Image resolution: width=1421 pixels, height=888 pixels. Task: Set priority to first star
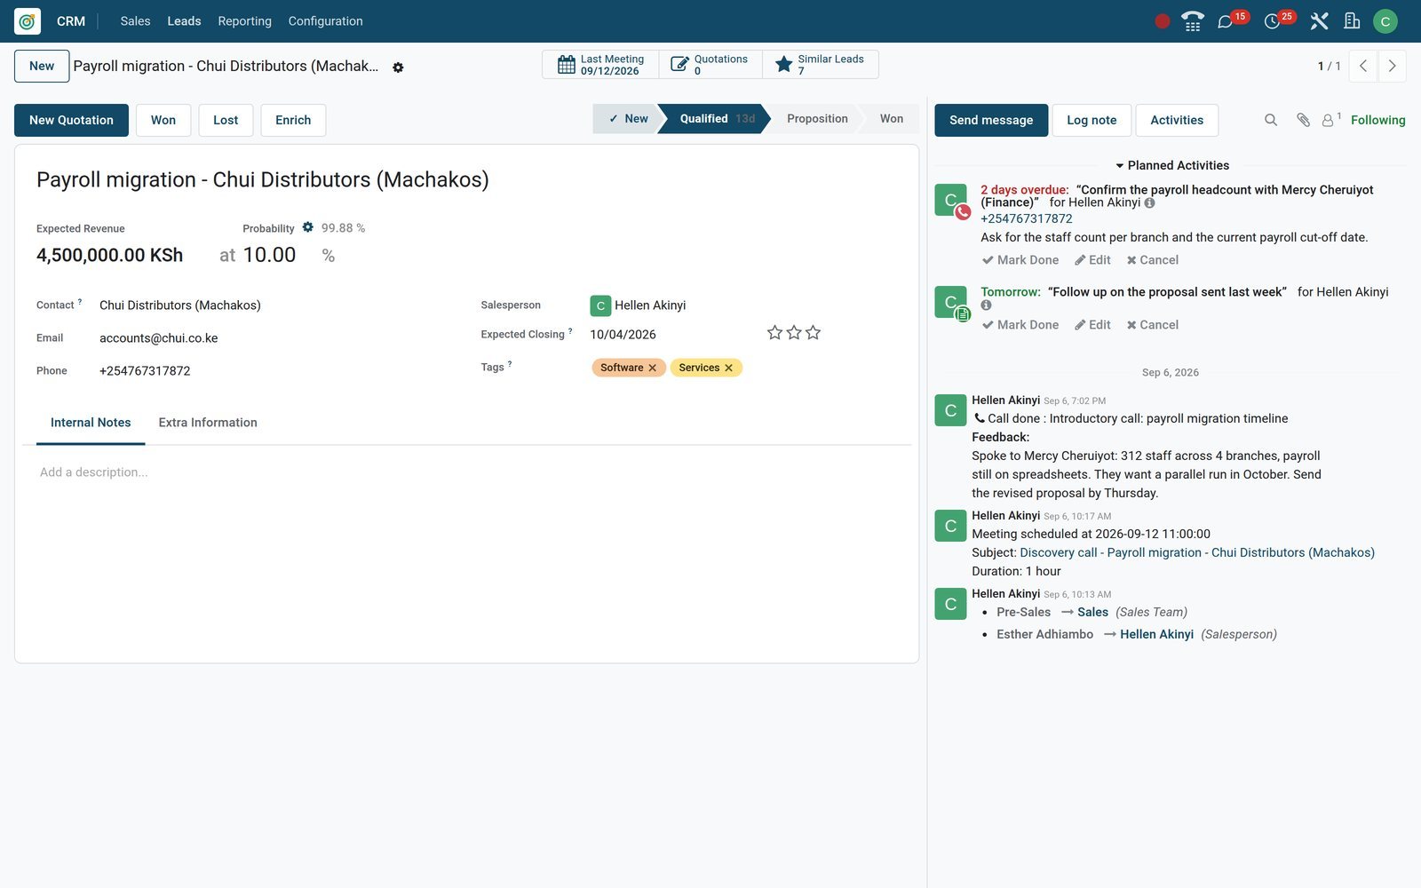click(x=774, y=332)
